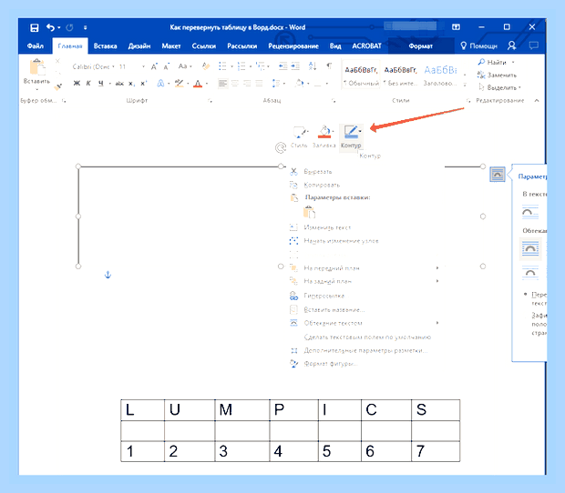
Task: Click the paste options clipboard icon
Action: tap(309, 212)
